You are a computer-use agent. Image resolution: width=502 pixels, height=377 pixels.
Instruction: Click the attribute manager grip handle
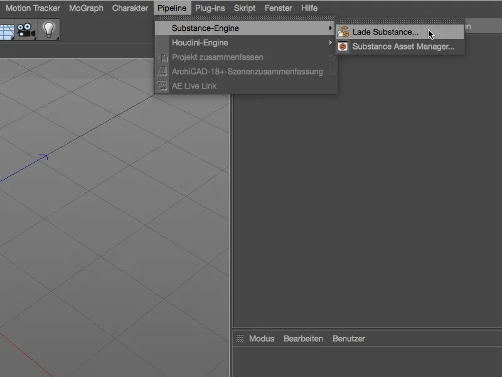pos(240,339)
